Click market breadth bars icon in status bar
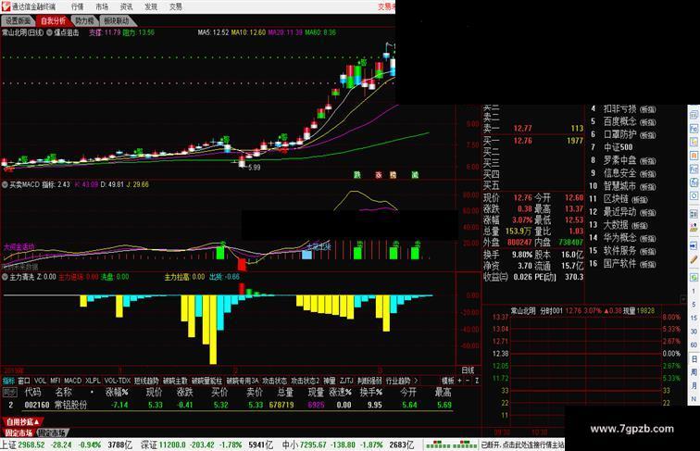Viewport: 700px width, 451px height. coord(451,445)
